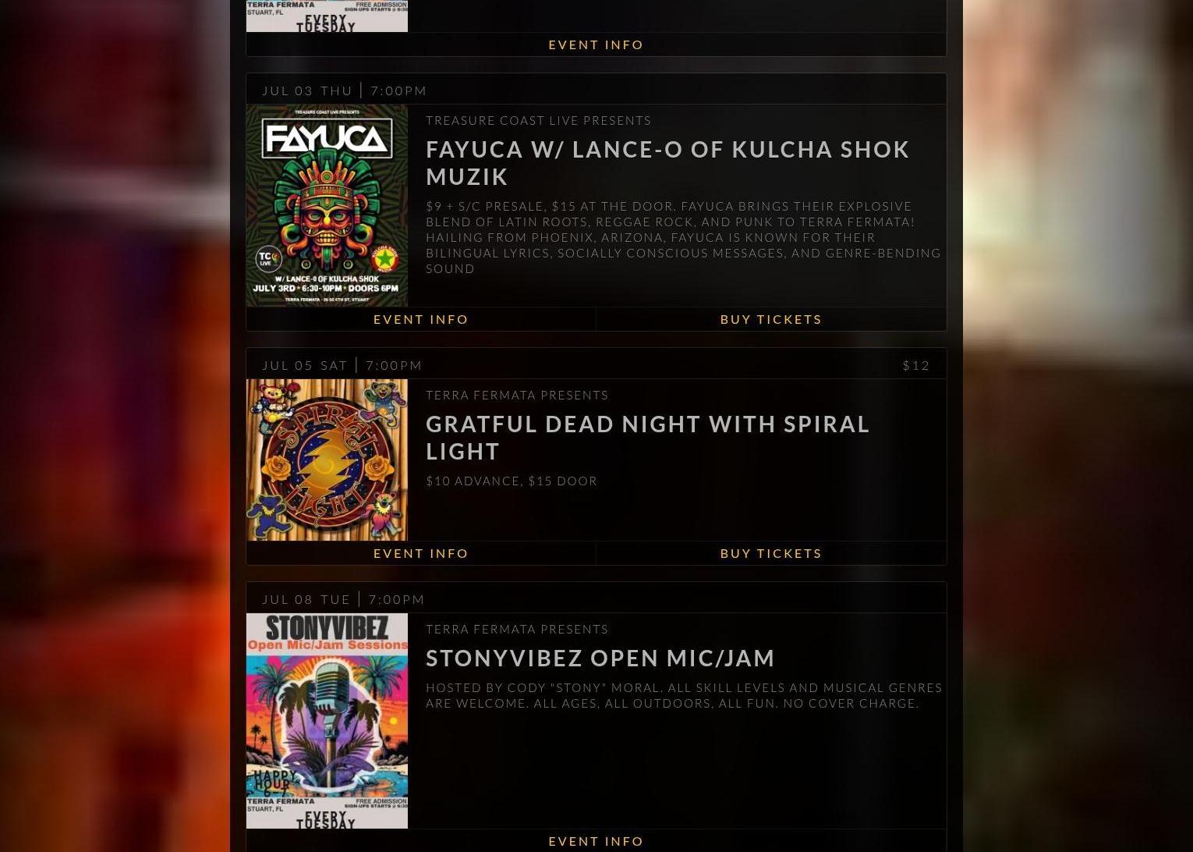Click the description hosted by Cody "Stony" Moral
The image size is (1193, 852).
pyautogui.click(x=684, y=695)
